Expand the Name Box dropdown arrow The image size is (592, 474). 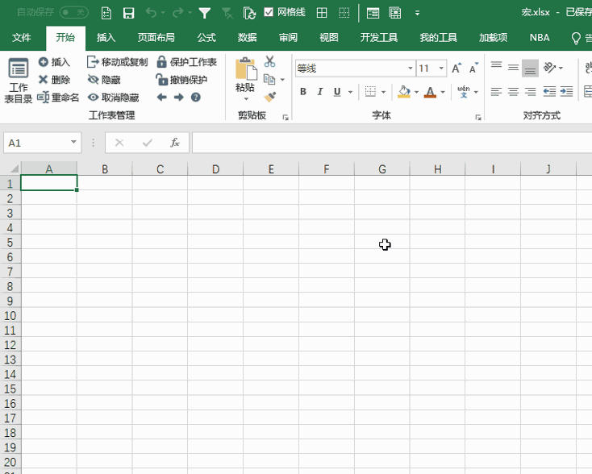click(x=73, y=142)
